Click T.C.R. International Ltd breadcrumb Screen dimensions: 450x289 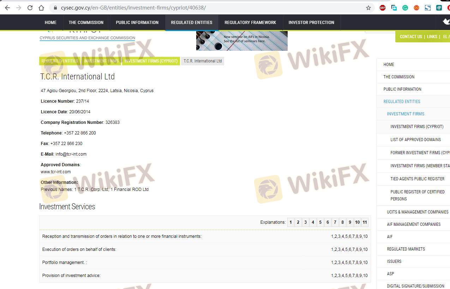[x=203, y=61]
